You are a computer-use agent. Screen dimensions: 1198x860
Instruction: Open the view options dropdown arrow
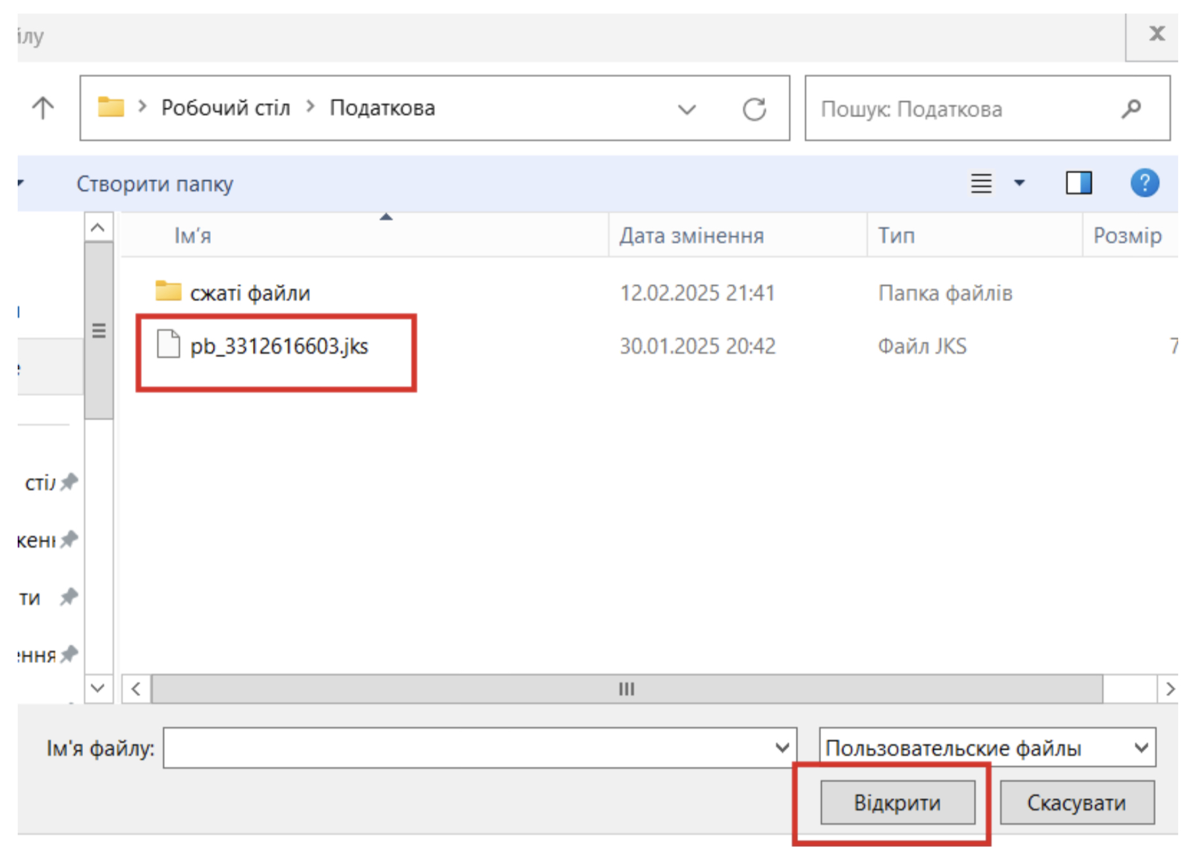tap(1019, 183)
